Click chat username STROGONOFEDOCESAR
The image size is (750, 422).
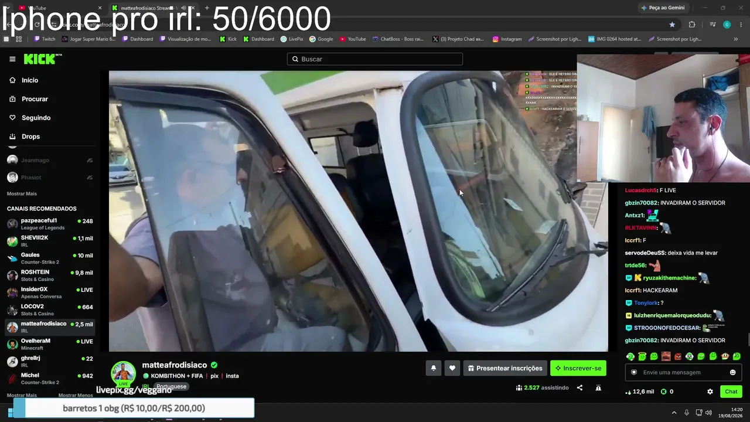tap(667, 328)
